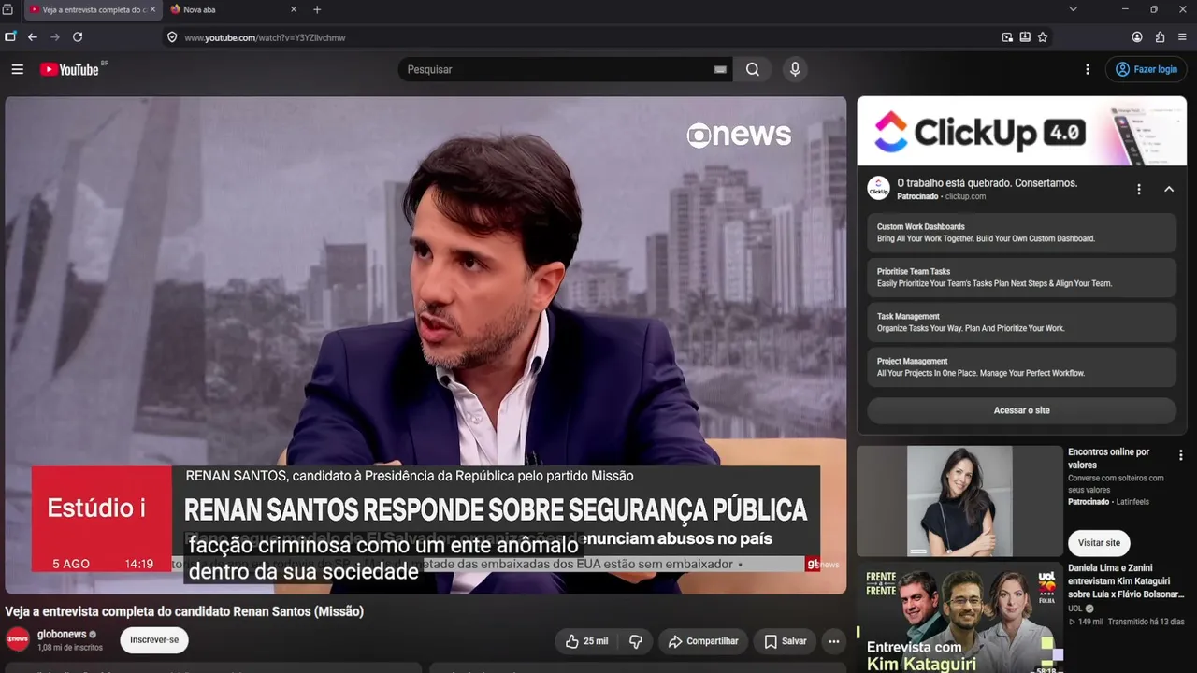Reload the current page
The width and height of the screenshot is (1197, 673).
(x=78, y=37)
